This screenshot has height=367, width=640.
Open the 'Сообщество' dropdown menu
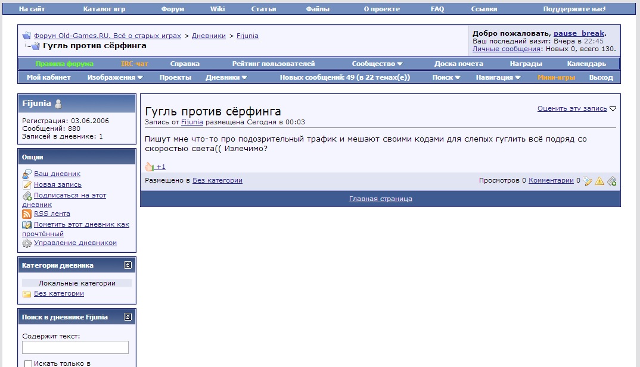[377, 64]
